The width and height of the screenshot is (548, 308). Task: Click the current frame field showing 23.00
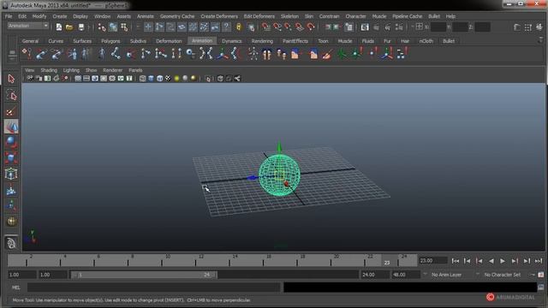point(433,260)
